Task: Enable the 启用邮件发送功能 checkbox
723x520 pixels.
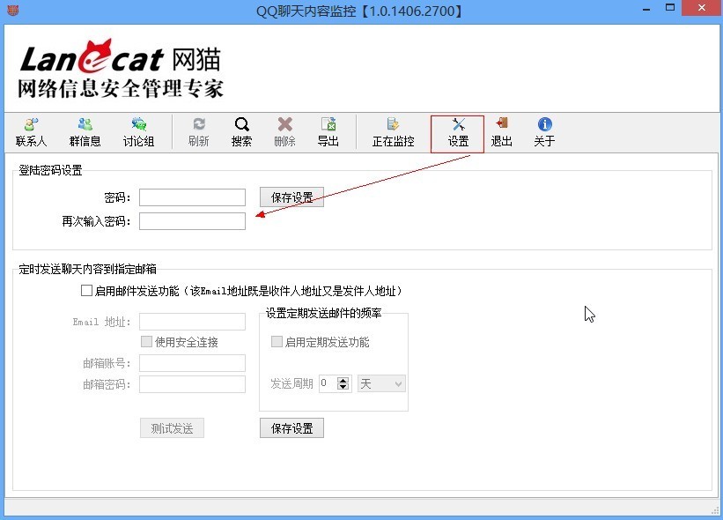Action: pos(86,290)
